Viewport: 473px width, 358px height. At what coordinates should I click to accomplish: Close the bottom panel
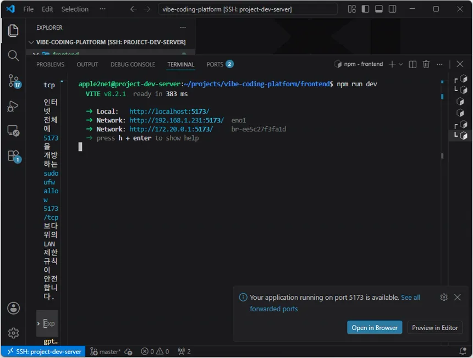460,64
